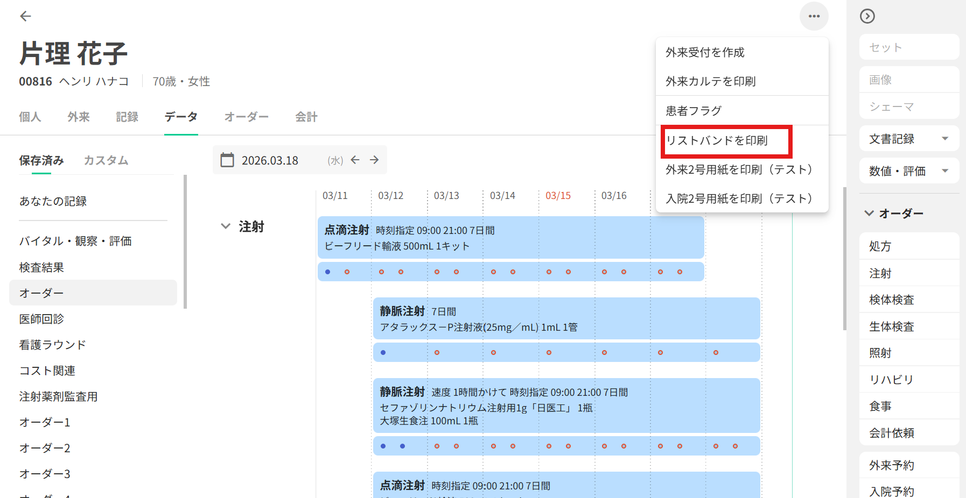Screen dimensions: 966x498
Task: Click the 03/11 date column header
Action: pos(335,196)
